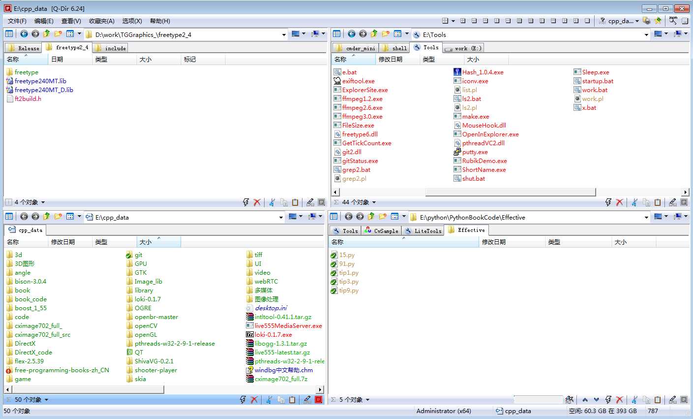Image resolution: width=693 pixels, height=419 pixels.
Task: Click the paste clipboard icon under Tools pane
Action: click(658, 202)
